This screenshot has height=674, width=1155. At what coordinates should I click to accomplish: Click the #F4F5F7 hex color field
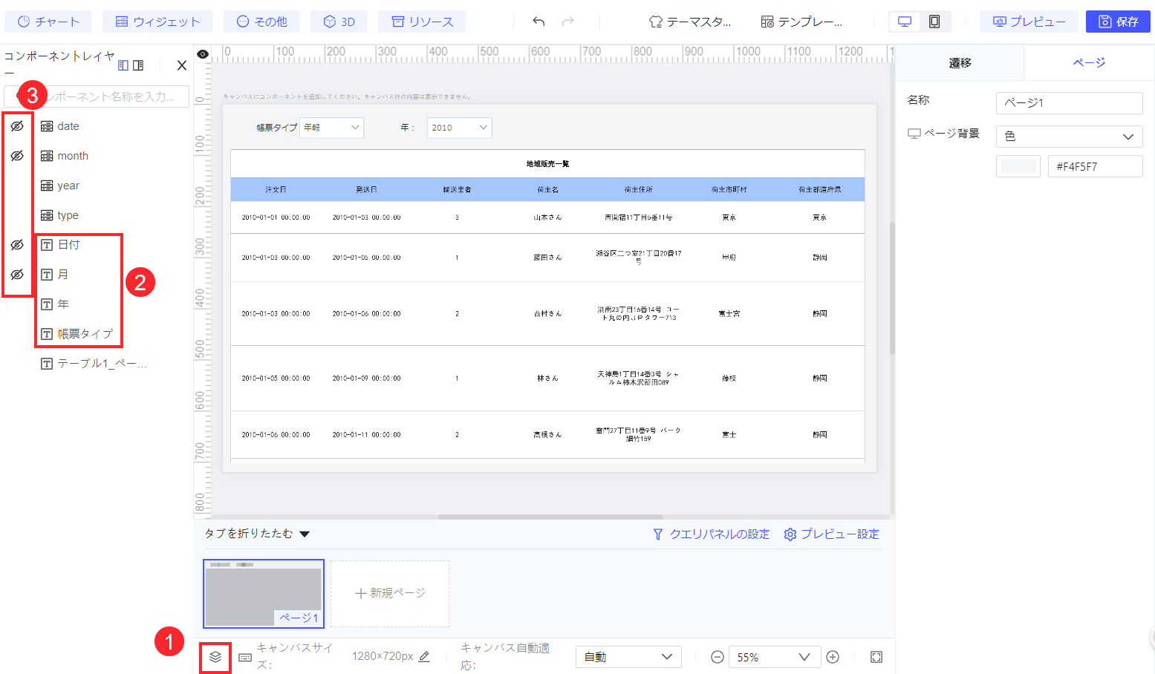pyautogui.click(x=1095, y=166)
